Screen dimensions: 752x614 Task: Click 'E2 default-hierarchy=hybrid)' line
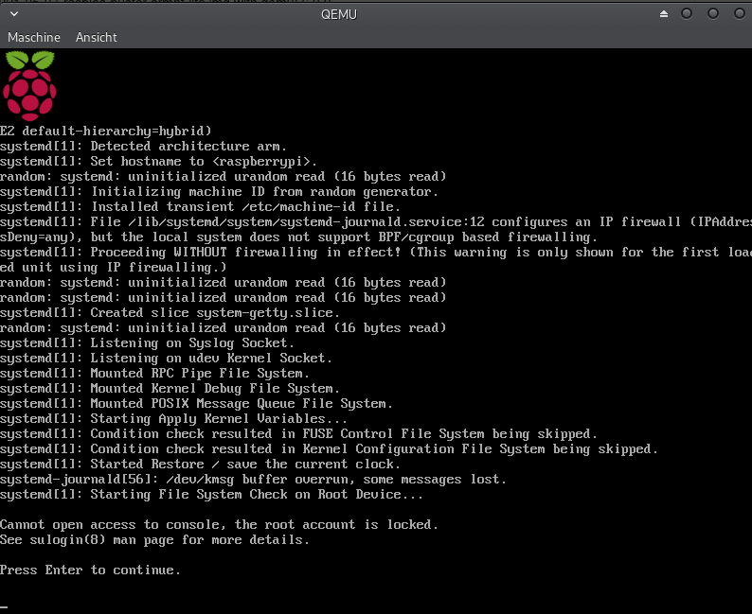coord(106,132)
